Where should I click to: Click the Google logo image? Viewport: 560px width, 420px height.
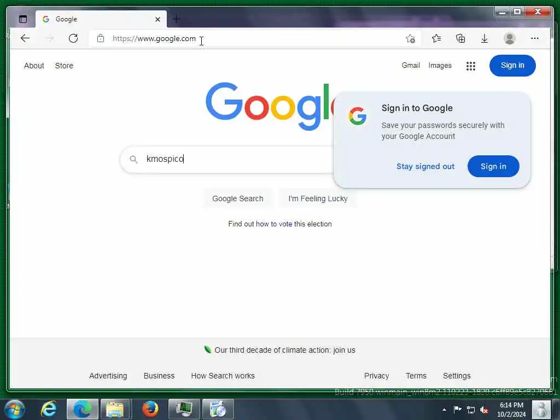[270, 106]
